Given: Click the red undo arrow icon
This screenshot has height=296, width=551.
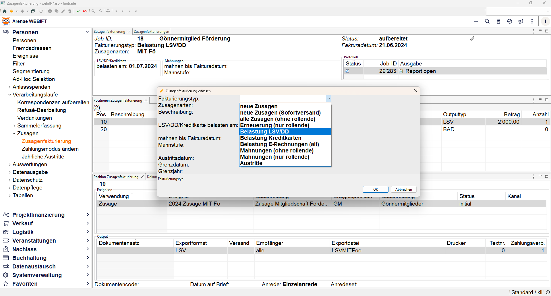Looking at the screenshot, I should click(85, 11).
